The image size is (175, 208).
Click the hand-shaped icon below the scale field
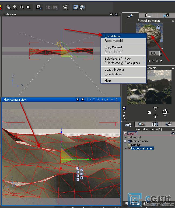coord(157,61)
